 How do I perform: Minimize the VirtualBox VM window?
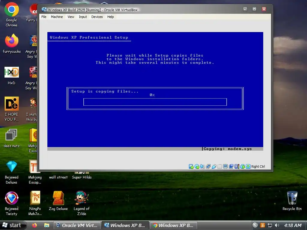[245, 9]
